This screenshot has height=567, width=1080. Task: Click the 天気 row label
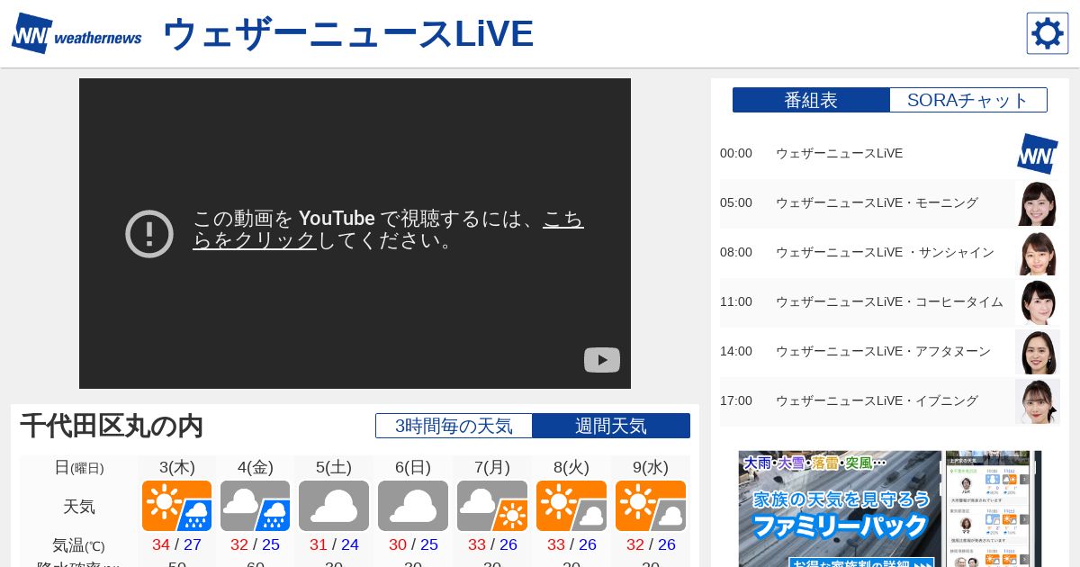pos(79,507)
